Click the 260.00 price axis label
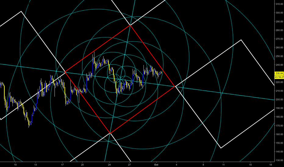The image size is (284, 167). (279, 47)
